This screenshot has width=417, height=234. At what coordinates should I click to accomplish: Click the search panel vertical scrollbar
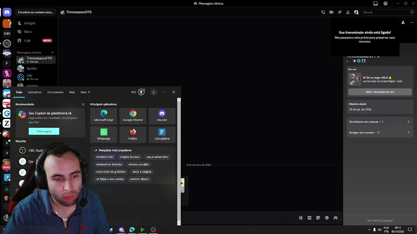pos(179,161)
